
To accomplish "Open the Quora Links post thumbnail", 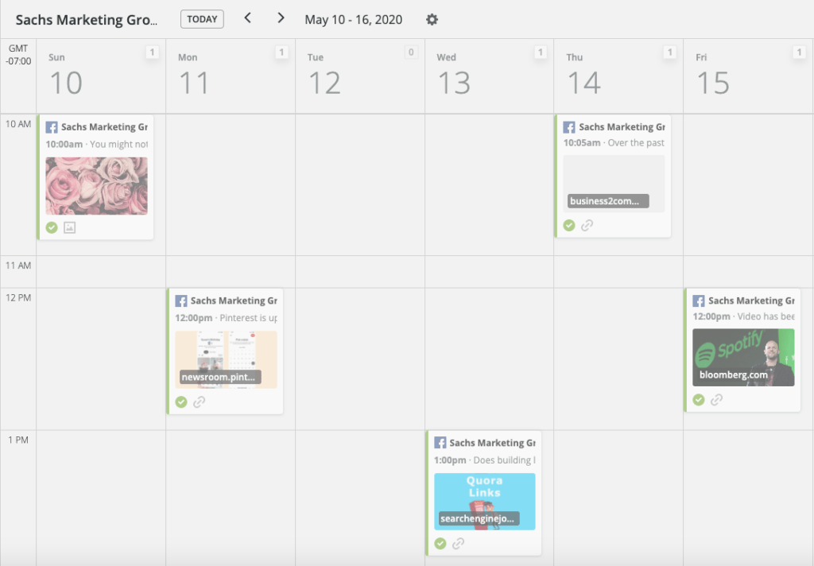I will coord(484,501).
